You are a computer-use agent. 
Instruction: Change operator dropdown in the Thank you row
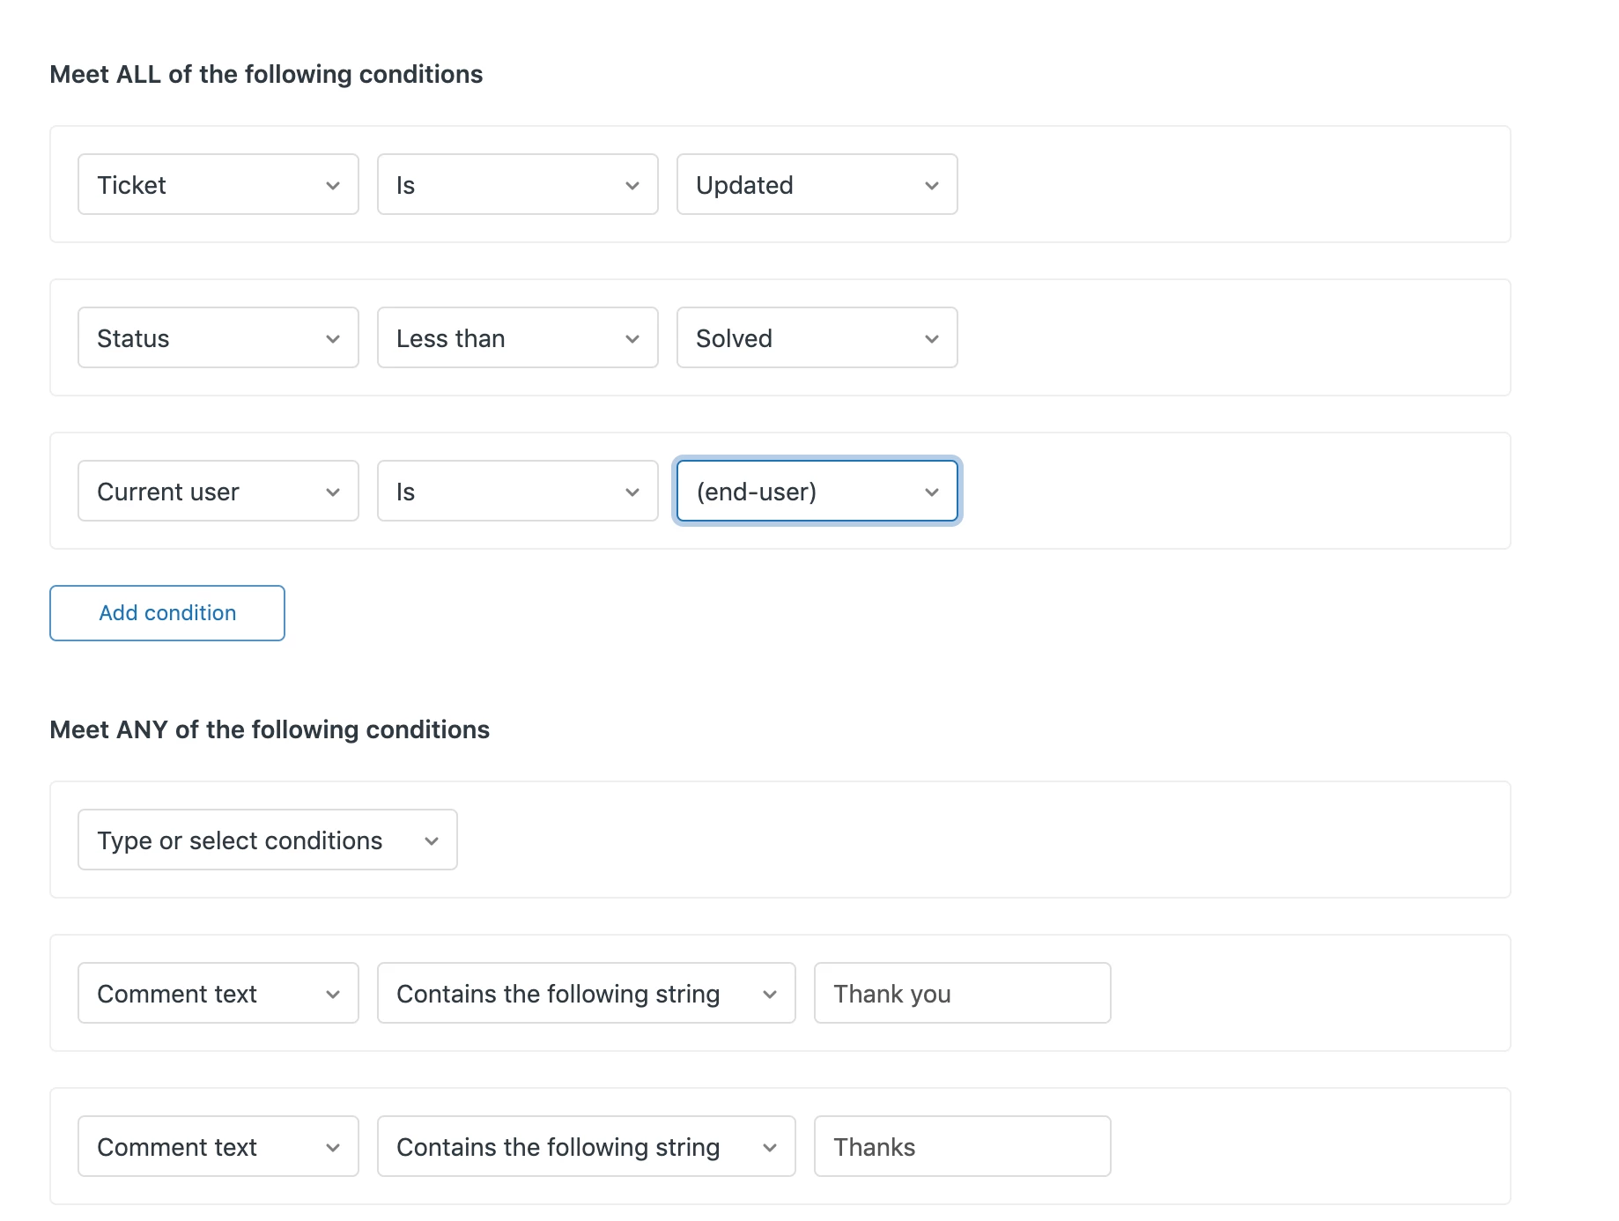coord(586,994)
